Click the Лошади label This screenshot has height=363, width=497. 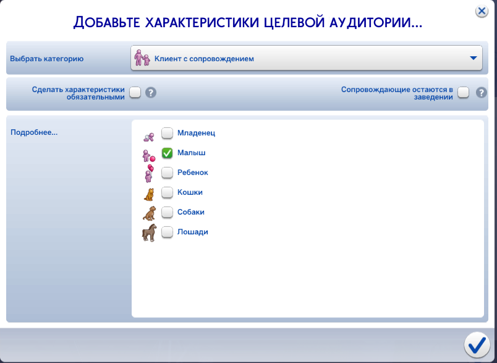(193, 232)
